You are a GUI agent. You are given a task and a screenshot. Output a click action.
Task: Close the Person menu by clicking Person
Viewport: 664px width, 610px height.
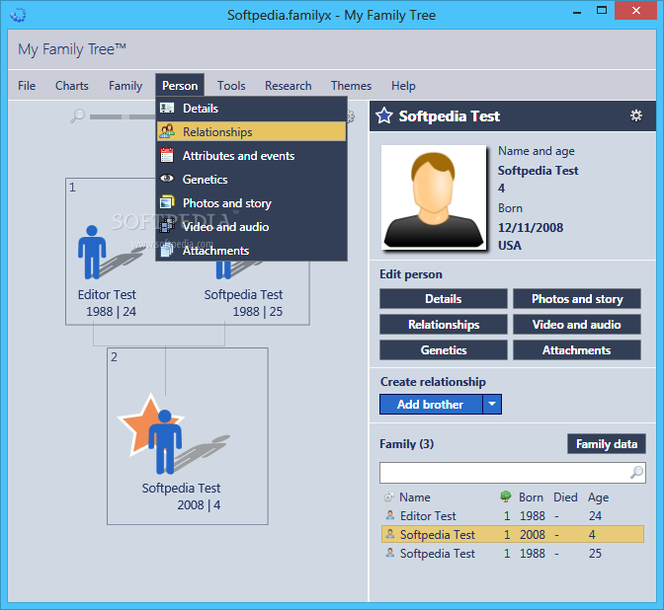click(x=180, y=86)
